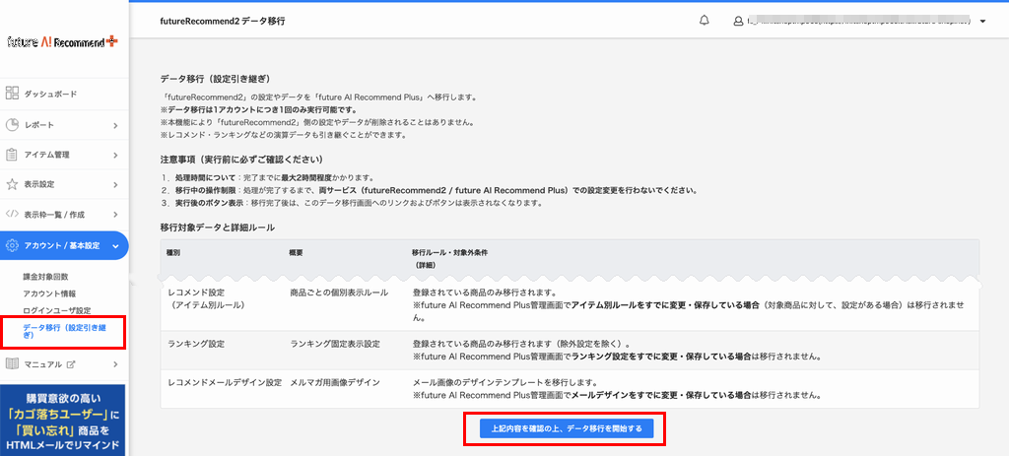Open the マニュアル link
The height and width of the screenshot is (456, 1009).
[x=43, y=364]
